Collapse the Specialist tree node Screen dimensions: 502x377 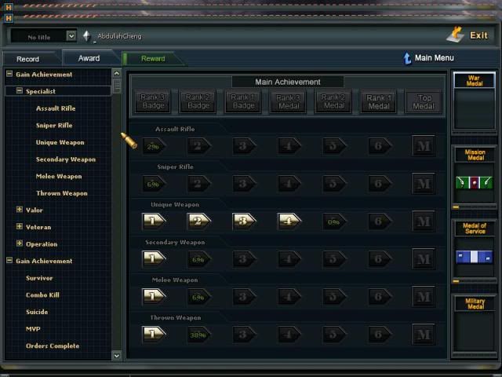(20, 91)
